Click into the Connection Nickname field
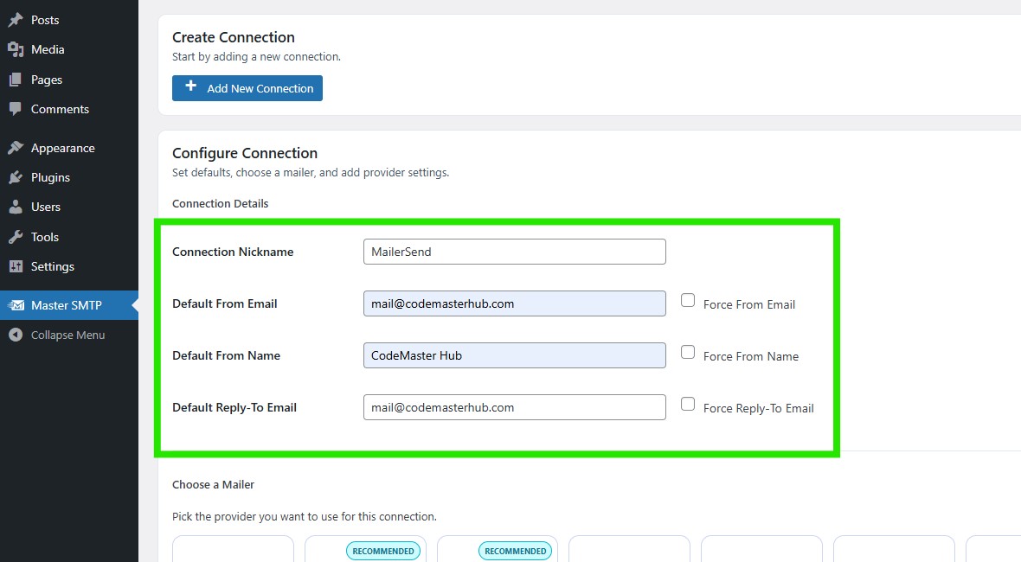Viewport: 1021px width, 562px height. (514, 252)
